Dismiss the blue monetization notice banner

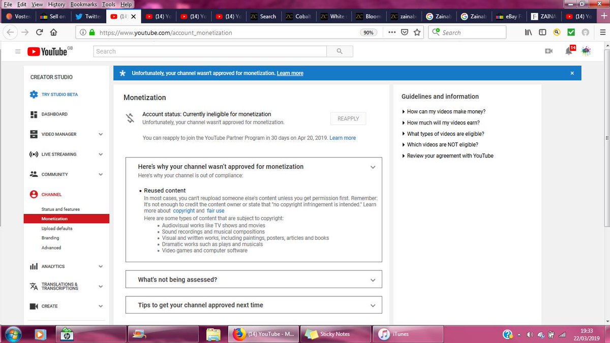572,73
